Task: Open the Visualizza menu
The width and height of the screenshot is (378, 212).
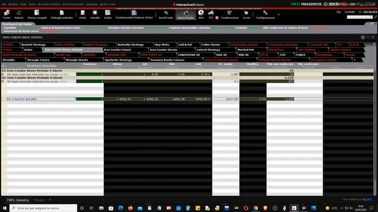Action: pos(92,4)
